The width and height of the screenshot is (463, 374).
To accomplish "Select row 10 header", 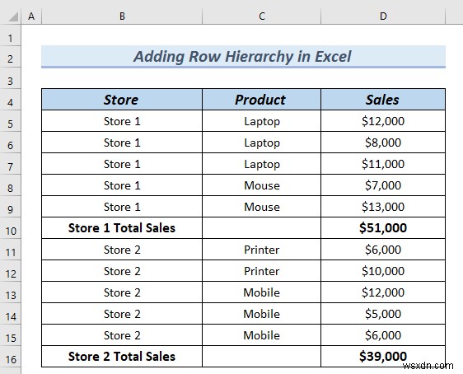I will [x=11, y=228].
